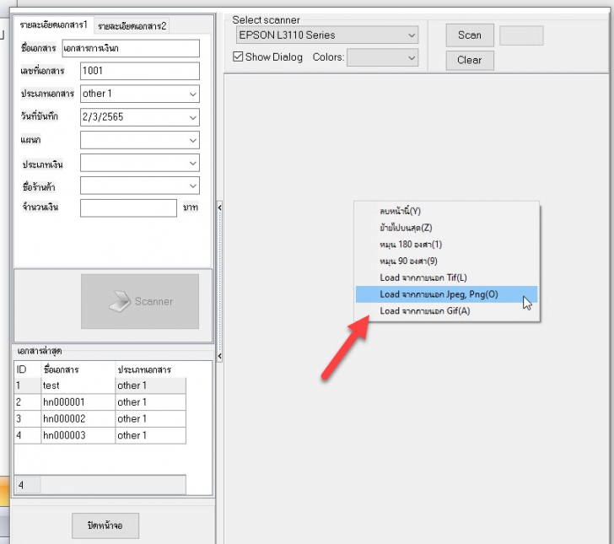Switch to รายละเอียดเอกสาร2 tab
Image resolution: width=614 pixels, height=544 pixels.
(132, 26)
